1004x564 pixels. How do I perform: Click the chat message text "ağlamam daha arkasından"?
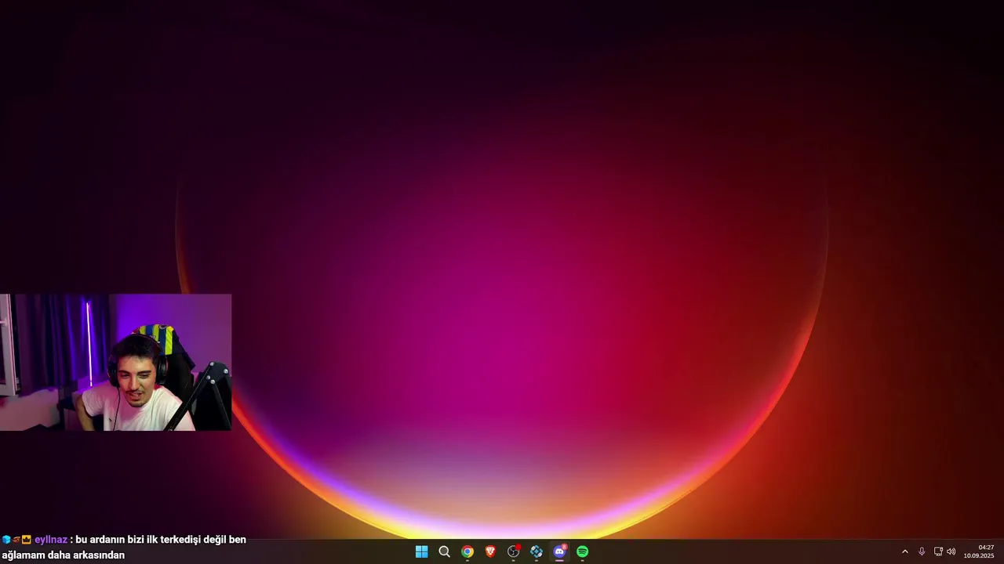64,555
